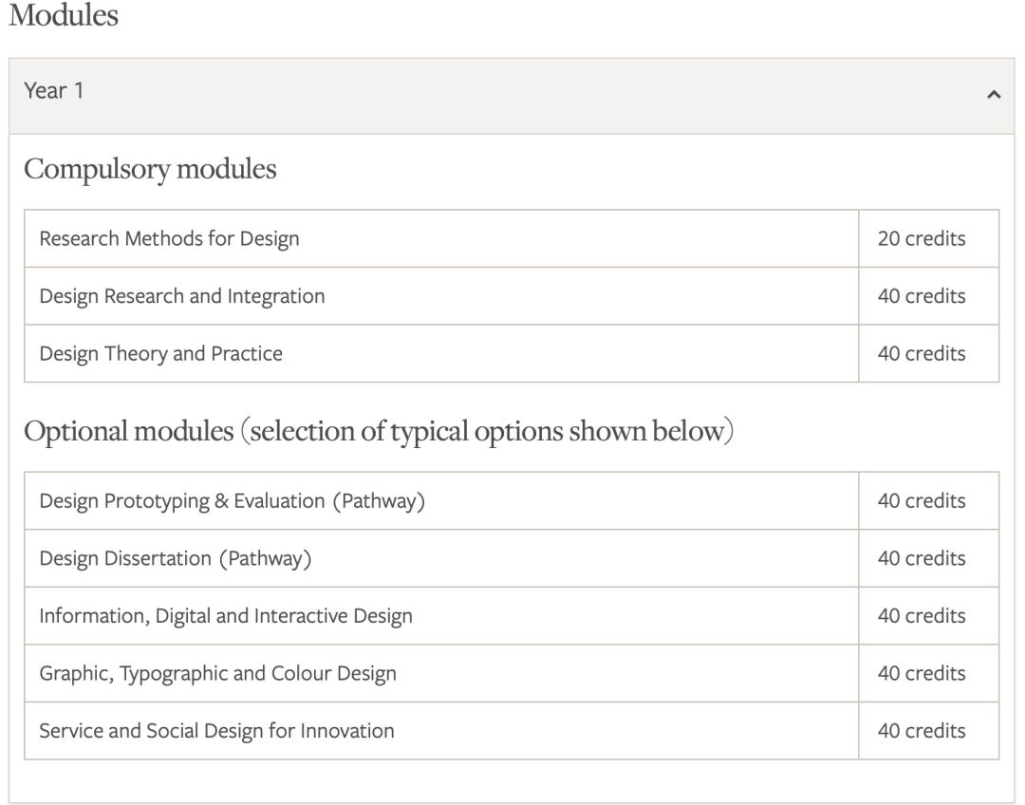Select Information, Digital and Interactive Design
Viewport: 1025px width, 805px height.
(226, 616)
